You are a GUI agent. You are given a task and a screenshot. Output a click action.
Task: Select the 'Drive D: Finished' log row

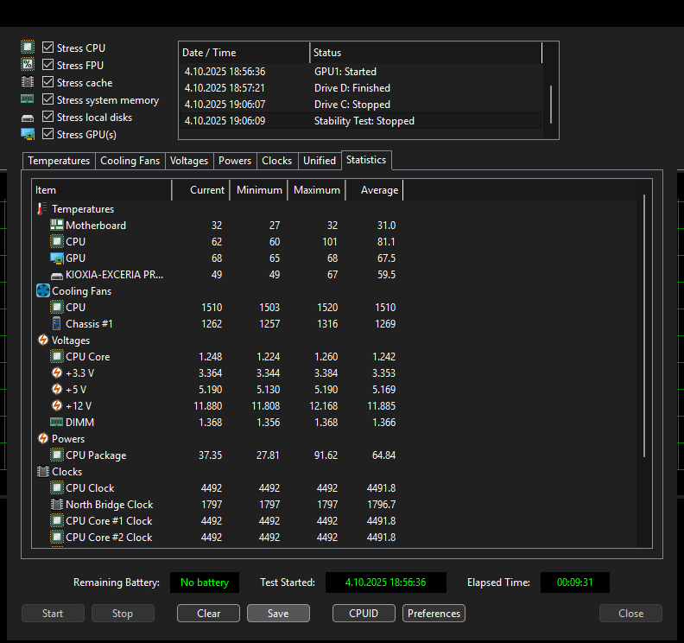click(x=360, y=88)
